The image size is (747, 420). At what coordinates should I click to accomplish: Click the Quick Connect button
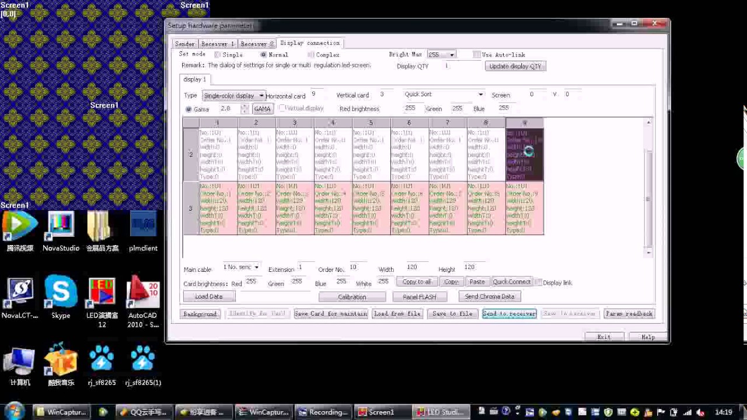click(512, 282)
